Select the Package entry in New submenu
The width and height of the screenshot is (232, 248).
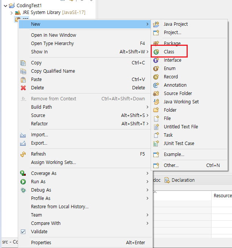coord(189,43)
